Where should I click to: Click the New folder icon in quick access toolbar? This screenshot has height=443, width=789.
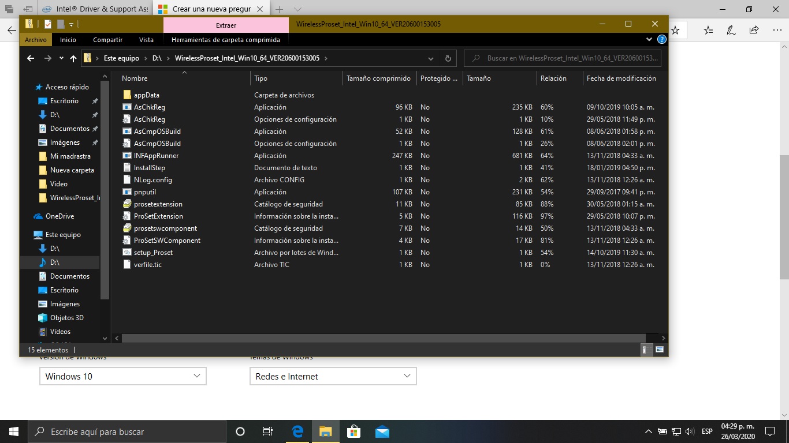coord(61,24)
